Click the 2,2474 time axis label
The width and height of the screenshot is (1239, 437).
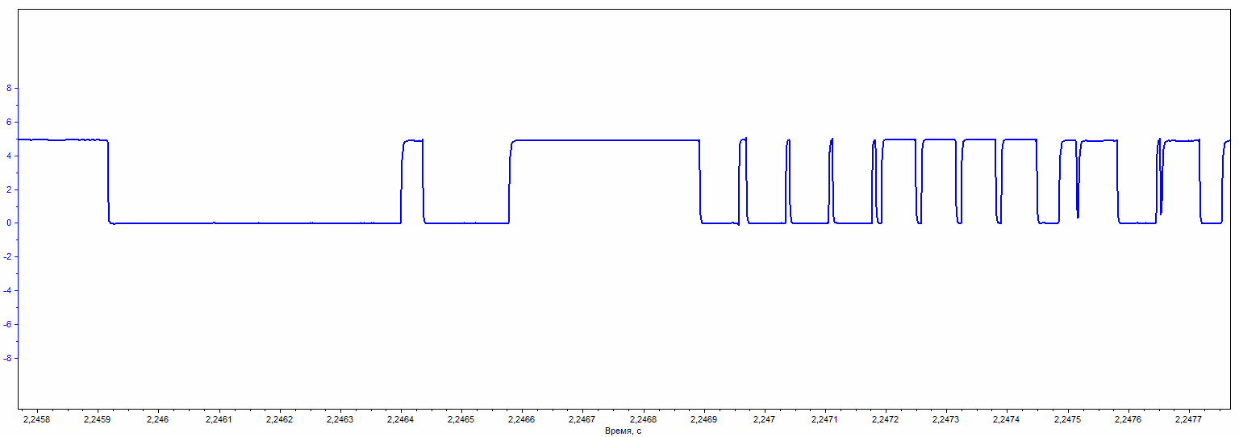(1007, 420)
